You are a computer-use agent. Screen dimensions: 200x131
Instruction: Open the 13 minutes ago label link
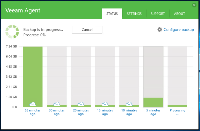click(105, 112)
